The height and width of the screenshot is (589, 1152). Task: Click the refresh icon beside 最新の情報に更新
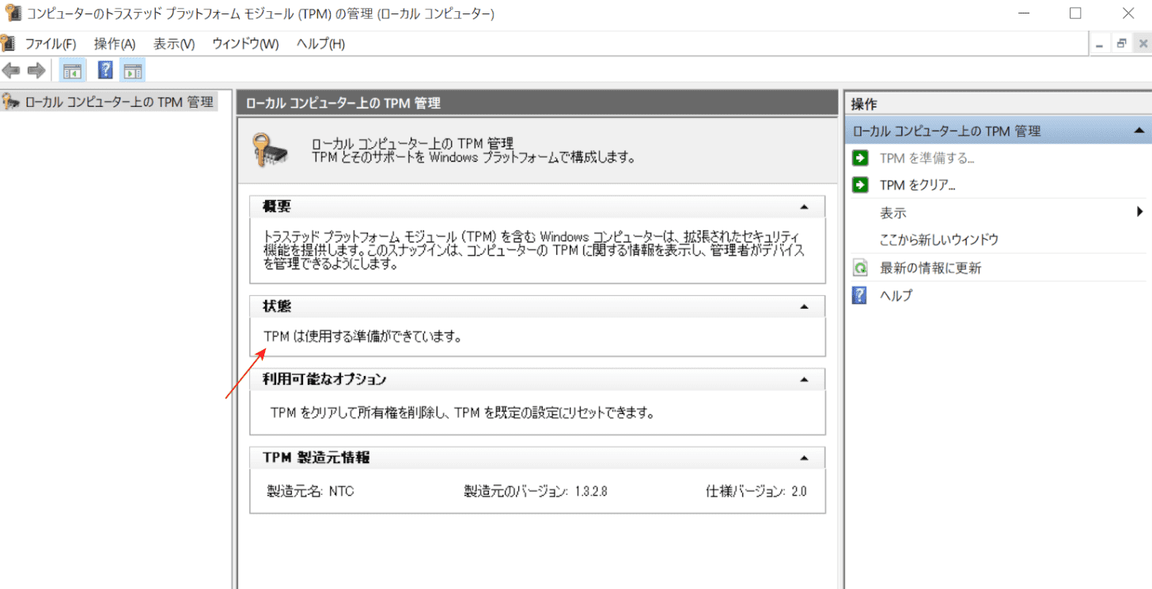click(x=860, y=268)
